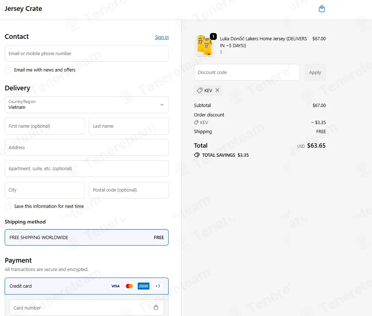The height and width of the screenshot is (316, 372).
Task: Click the KEV code under Order discount
Action: 204,123
